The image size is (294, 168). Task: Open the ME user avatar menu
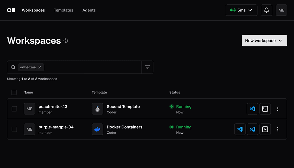(x=281, y=10)
